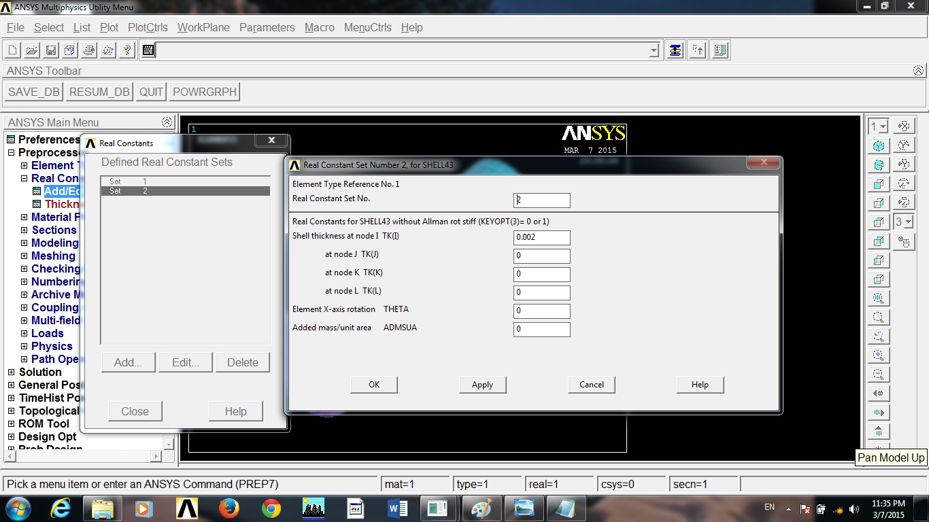This screenshot has height=522, width=929.
Task: Open ANSYS Help with the question mark icon
Action: click(126, 50)
